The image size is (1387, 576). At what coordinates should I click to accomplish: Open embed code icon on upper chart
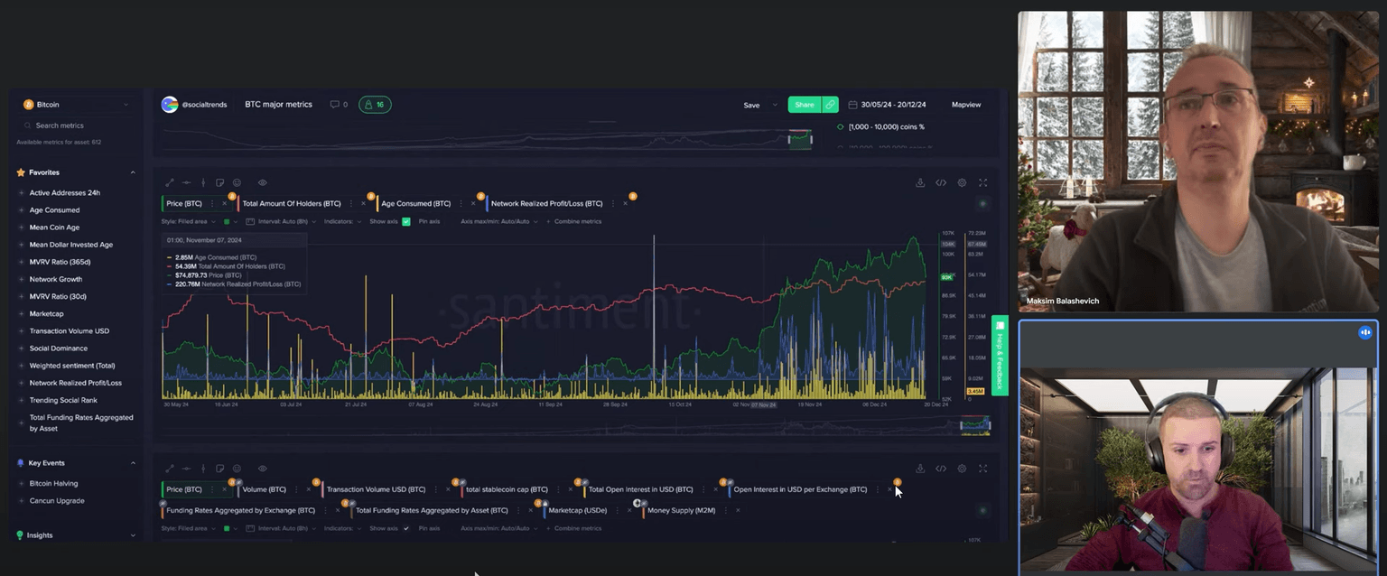(941, 182)
